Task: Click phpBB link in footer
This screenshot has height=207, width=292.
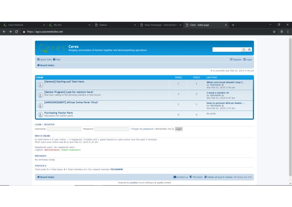Action: [x=133, y=183]
